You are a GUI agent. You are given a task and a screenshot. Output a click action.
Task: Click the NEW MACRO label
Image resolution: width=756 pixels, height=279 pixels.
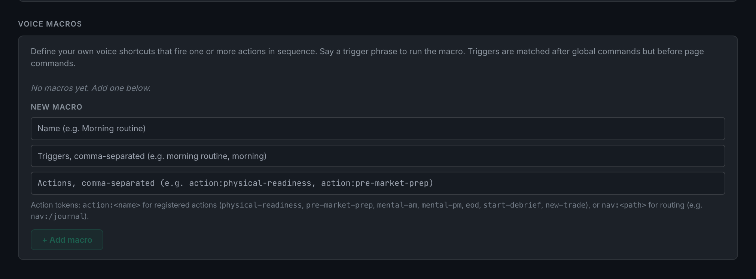pos(57,107)
